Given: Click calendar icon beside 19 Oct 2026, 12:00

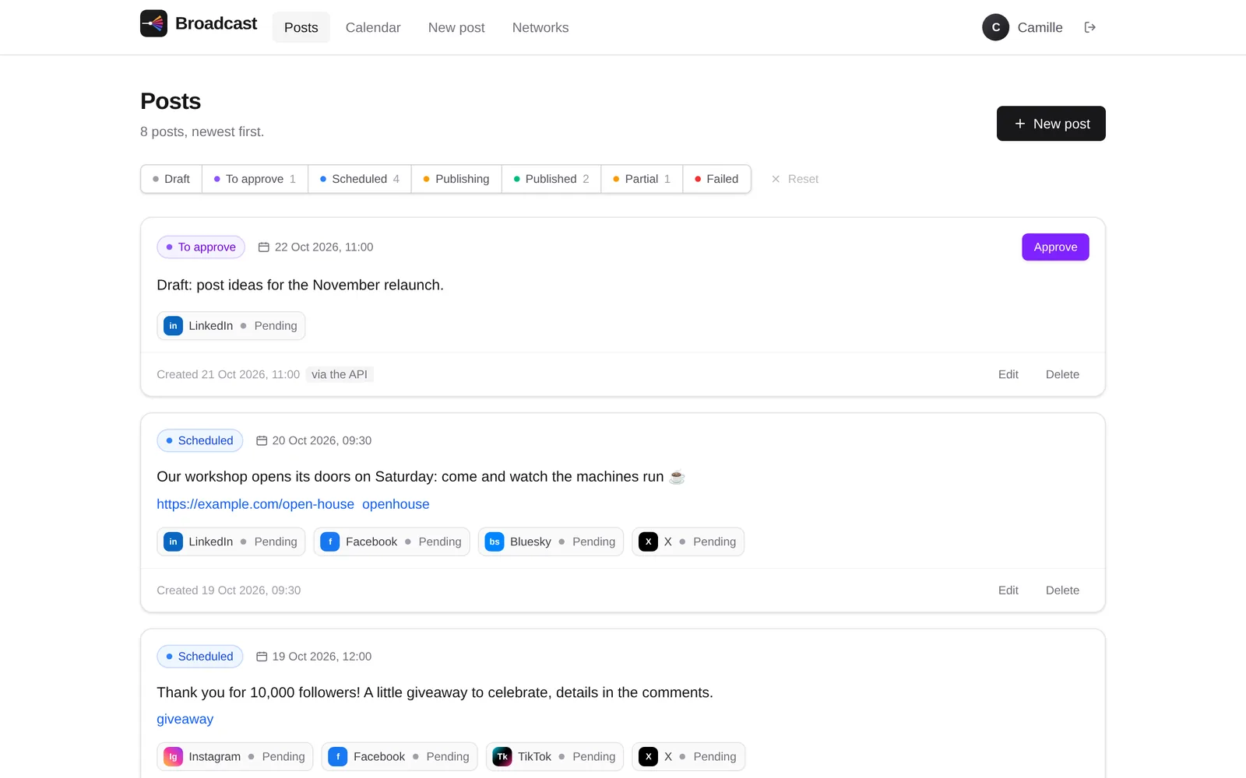Looking at the screenshot, I should [x=262, y=657].
